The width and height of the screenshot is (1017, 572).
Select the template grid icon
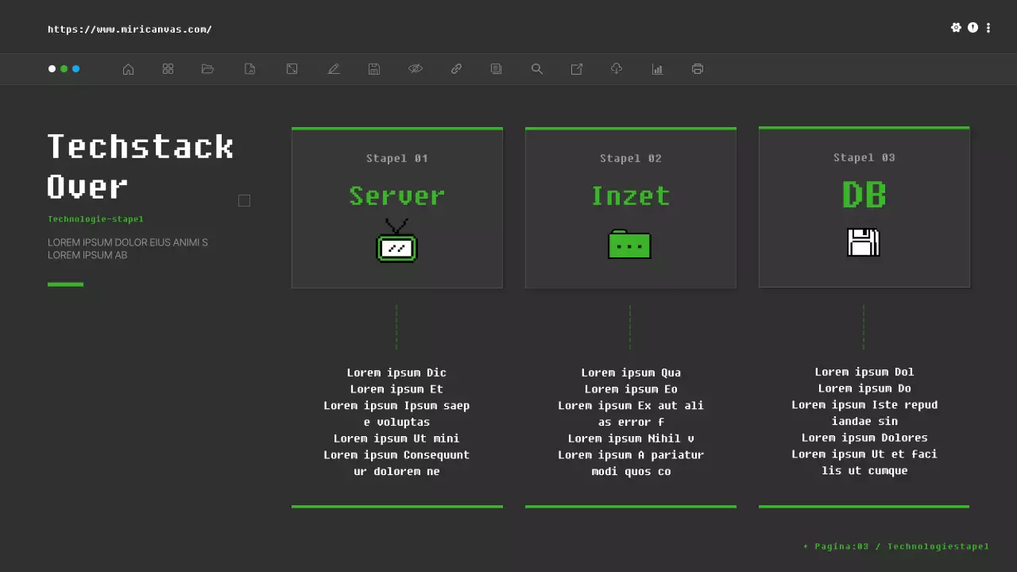coord(168,68)
